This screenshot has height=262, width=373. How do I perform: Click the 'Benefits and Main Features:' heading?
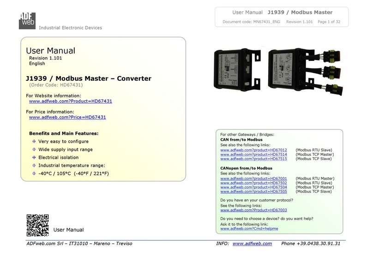click(x=64, y=133)
